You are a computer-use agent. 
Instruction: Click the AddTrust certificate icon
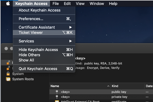pyautogui.click(x=57, y=101)
